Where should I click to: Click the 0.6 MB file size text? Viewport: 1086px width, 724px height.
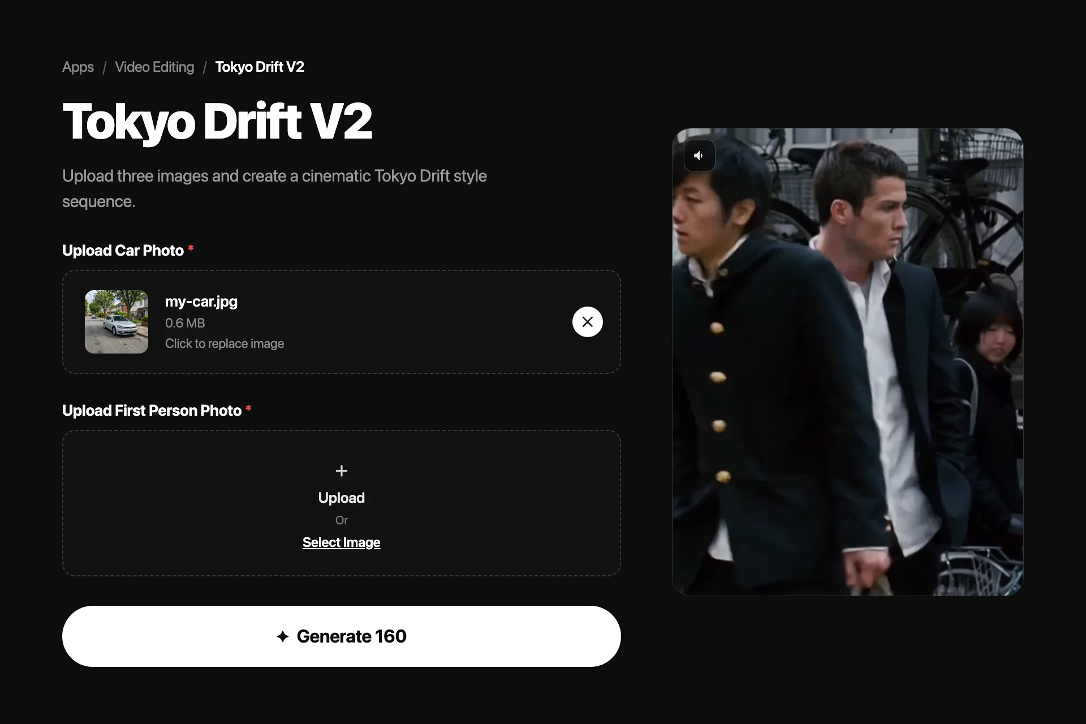click(x=185, y=323)
